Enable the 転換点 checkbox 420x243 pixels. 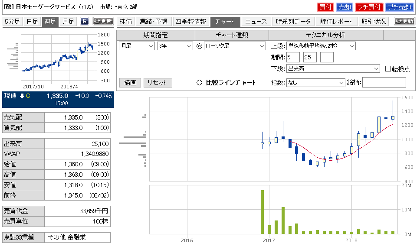[x=388, y=69]
